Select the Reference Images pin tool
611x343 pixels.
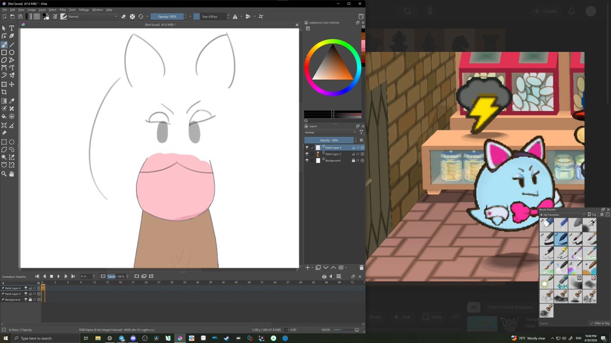click(x=4, y=133)
